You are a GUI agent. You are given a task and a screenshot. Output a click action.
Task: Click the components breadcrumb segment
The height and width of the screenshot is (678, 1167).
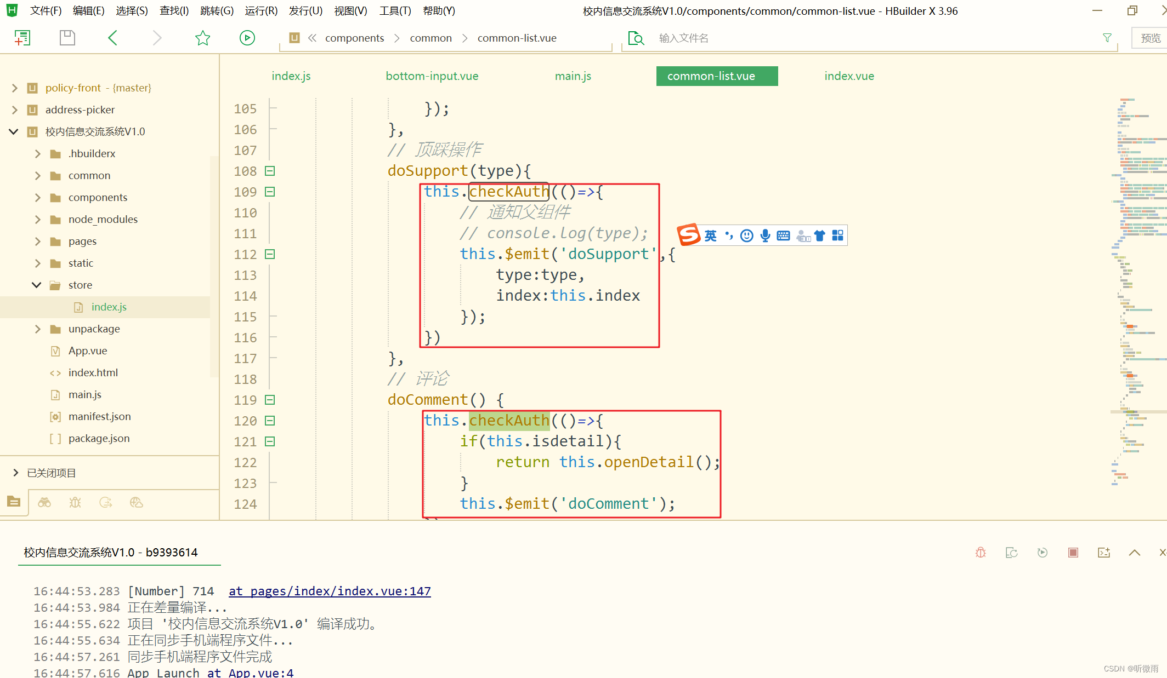tap(354, 38)
